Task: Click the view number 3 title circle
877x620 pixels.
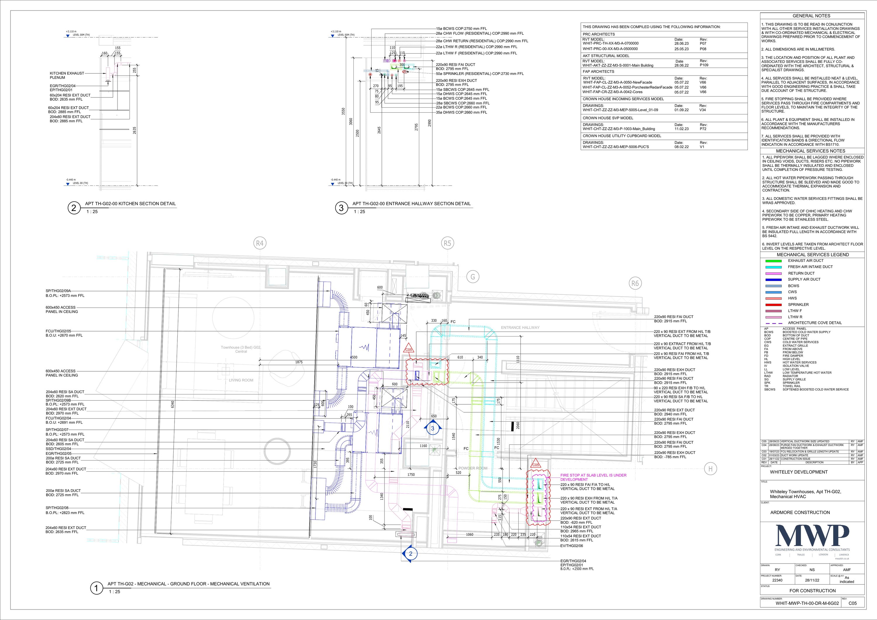Action: tap(341, 208)
